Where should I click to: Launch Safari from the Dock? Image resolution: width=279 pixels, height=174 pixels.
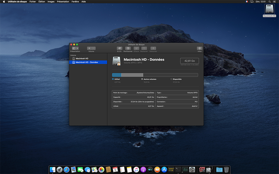[x=66, y=170]
